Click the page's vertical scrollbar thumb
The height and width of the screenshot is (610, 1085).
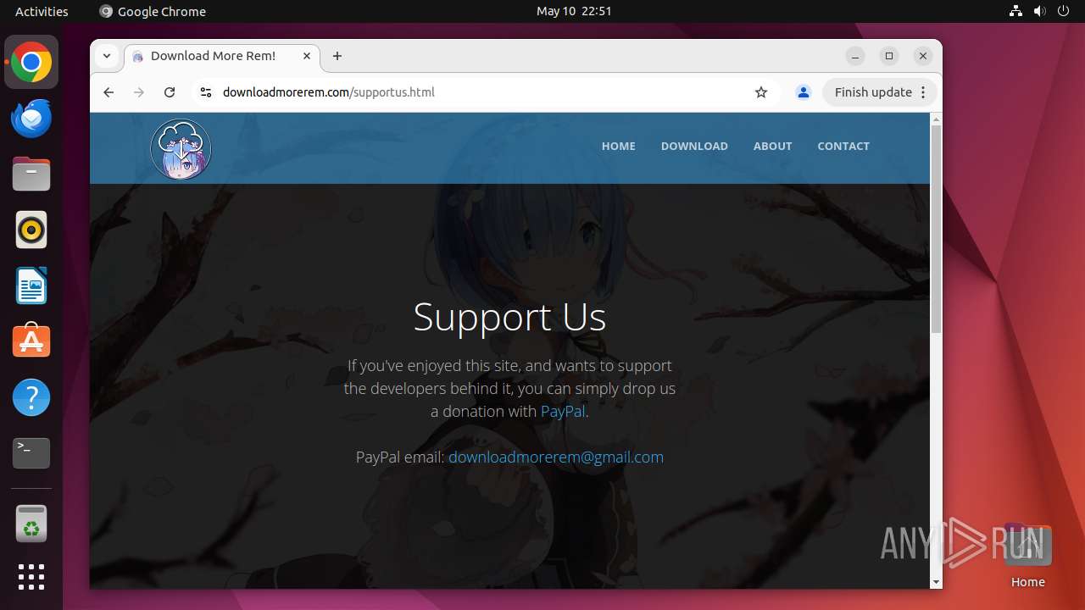936,230
